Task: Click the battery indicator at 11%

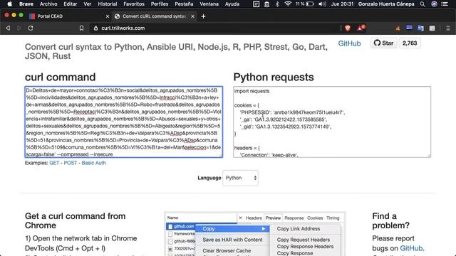Action: (304, 4)
